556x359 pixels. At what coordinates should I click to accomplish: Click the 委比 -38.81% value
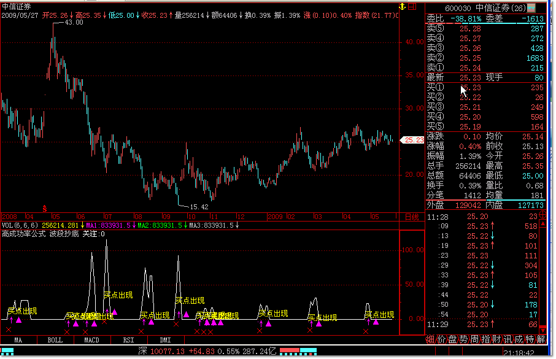pos(466,19)
